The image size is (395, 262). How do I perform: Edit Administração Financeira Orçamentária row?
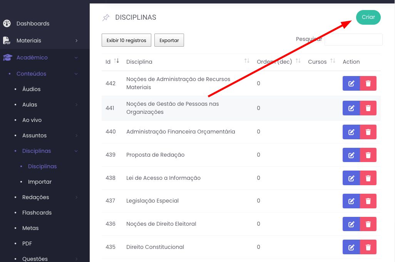[x=351, y=132]
